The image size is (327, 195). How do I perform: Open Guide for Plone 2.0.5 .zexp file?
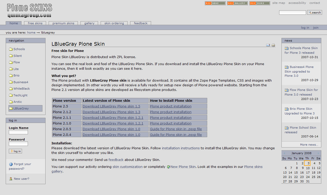pyautogui.click(x=175, y=129)
